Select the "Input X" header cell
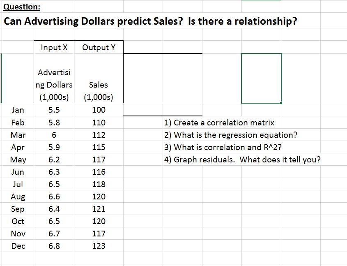Viewport: 347px width, 266px height. [x=54, y=47]
